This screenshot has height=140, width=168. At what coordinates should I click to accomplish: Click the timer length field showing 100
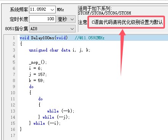[x=42, y=19]
